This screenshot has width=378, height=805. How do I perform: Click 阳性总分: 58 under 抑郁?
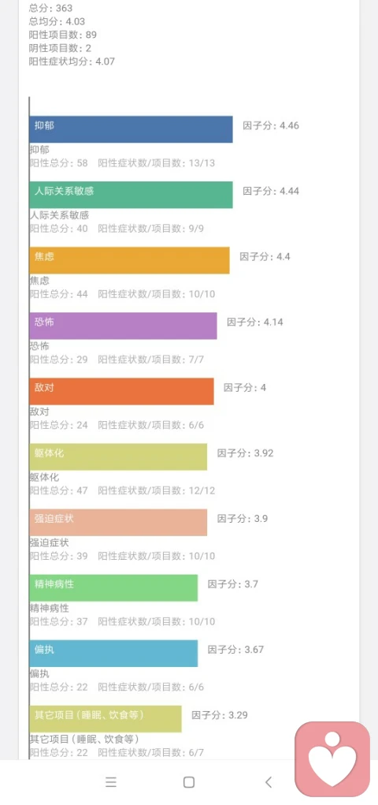pyautogui.click(x=58, y=163)
